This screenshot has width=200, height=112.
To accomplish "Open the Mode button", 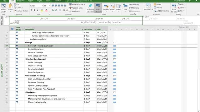I will coord(118,8).
